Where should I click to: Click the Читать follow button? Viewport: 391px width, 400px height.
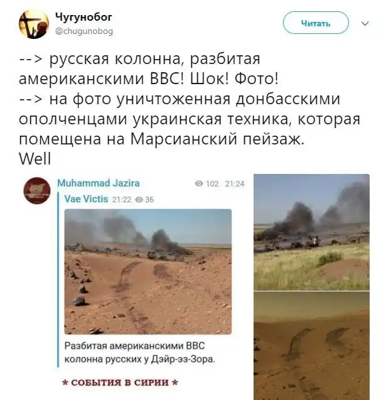pos(316,23)
